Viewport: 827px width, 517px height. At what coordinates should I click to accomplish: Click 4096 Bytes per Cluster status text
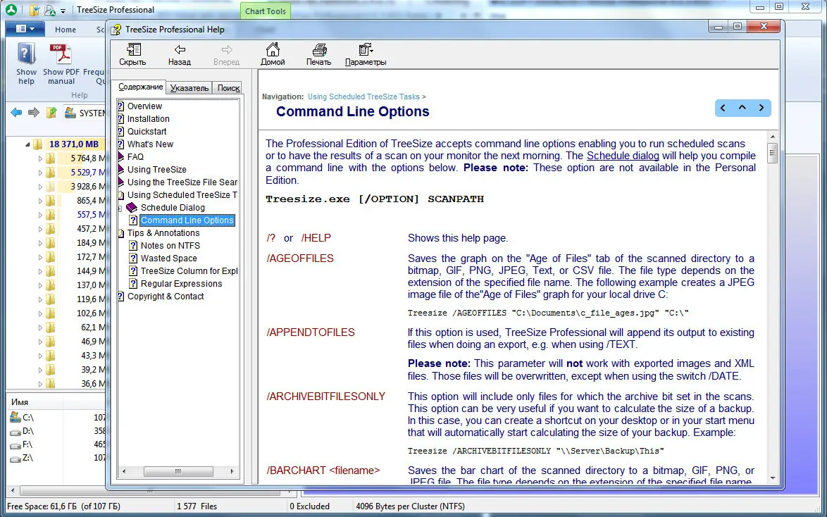411,506
